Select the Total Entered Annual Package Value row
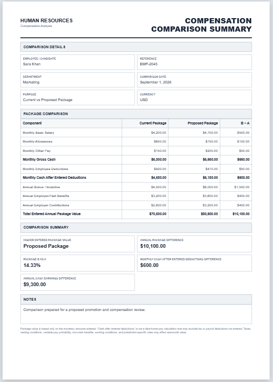Viewport: 273px width, 382px height. pos(136,214)
